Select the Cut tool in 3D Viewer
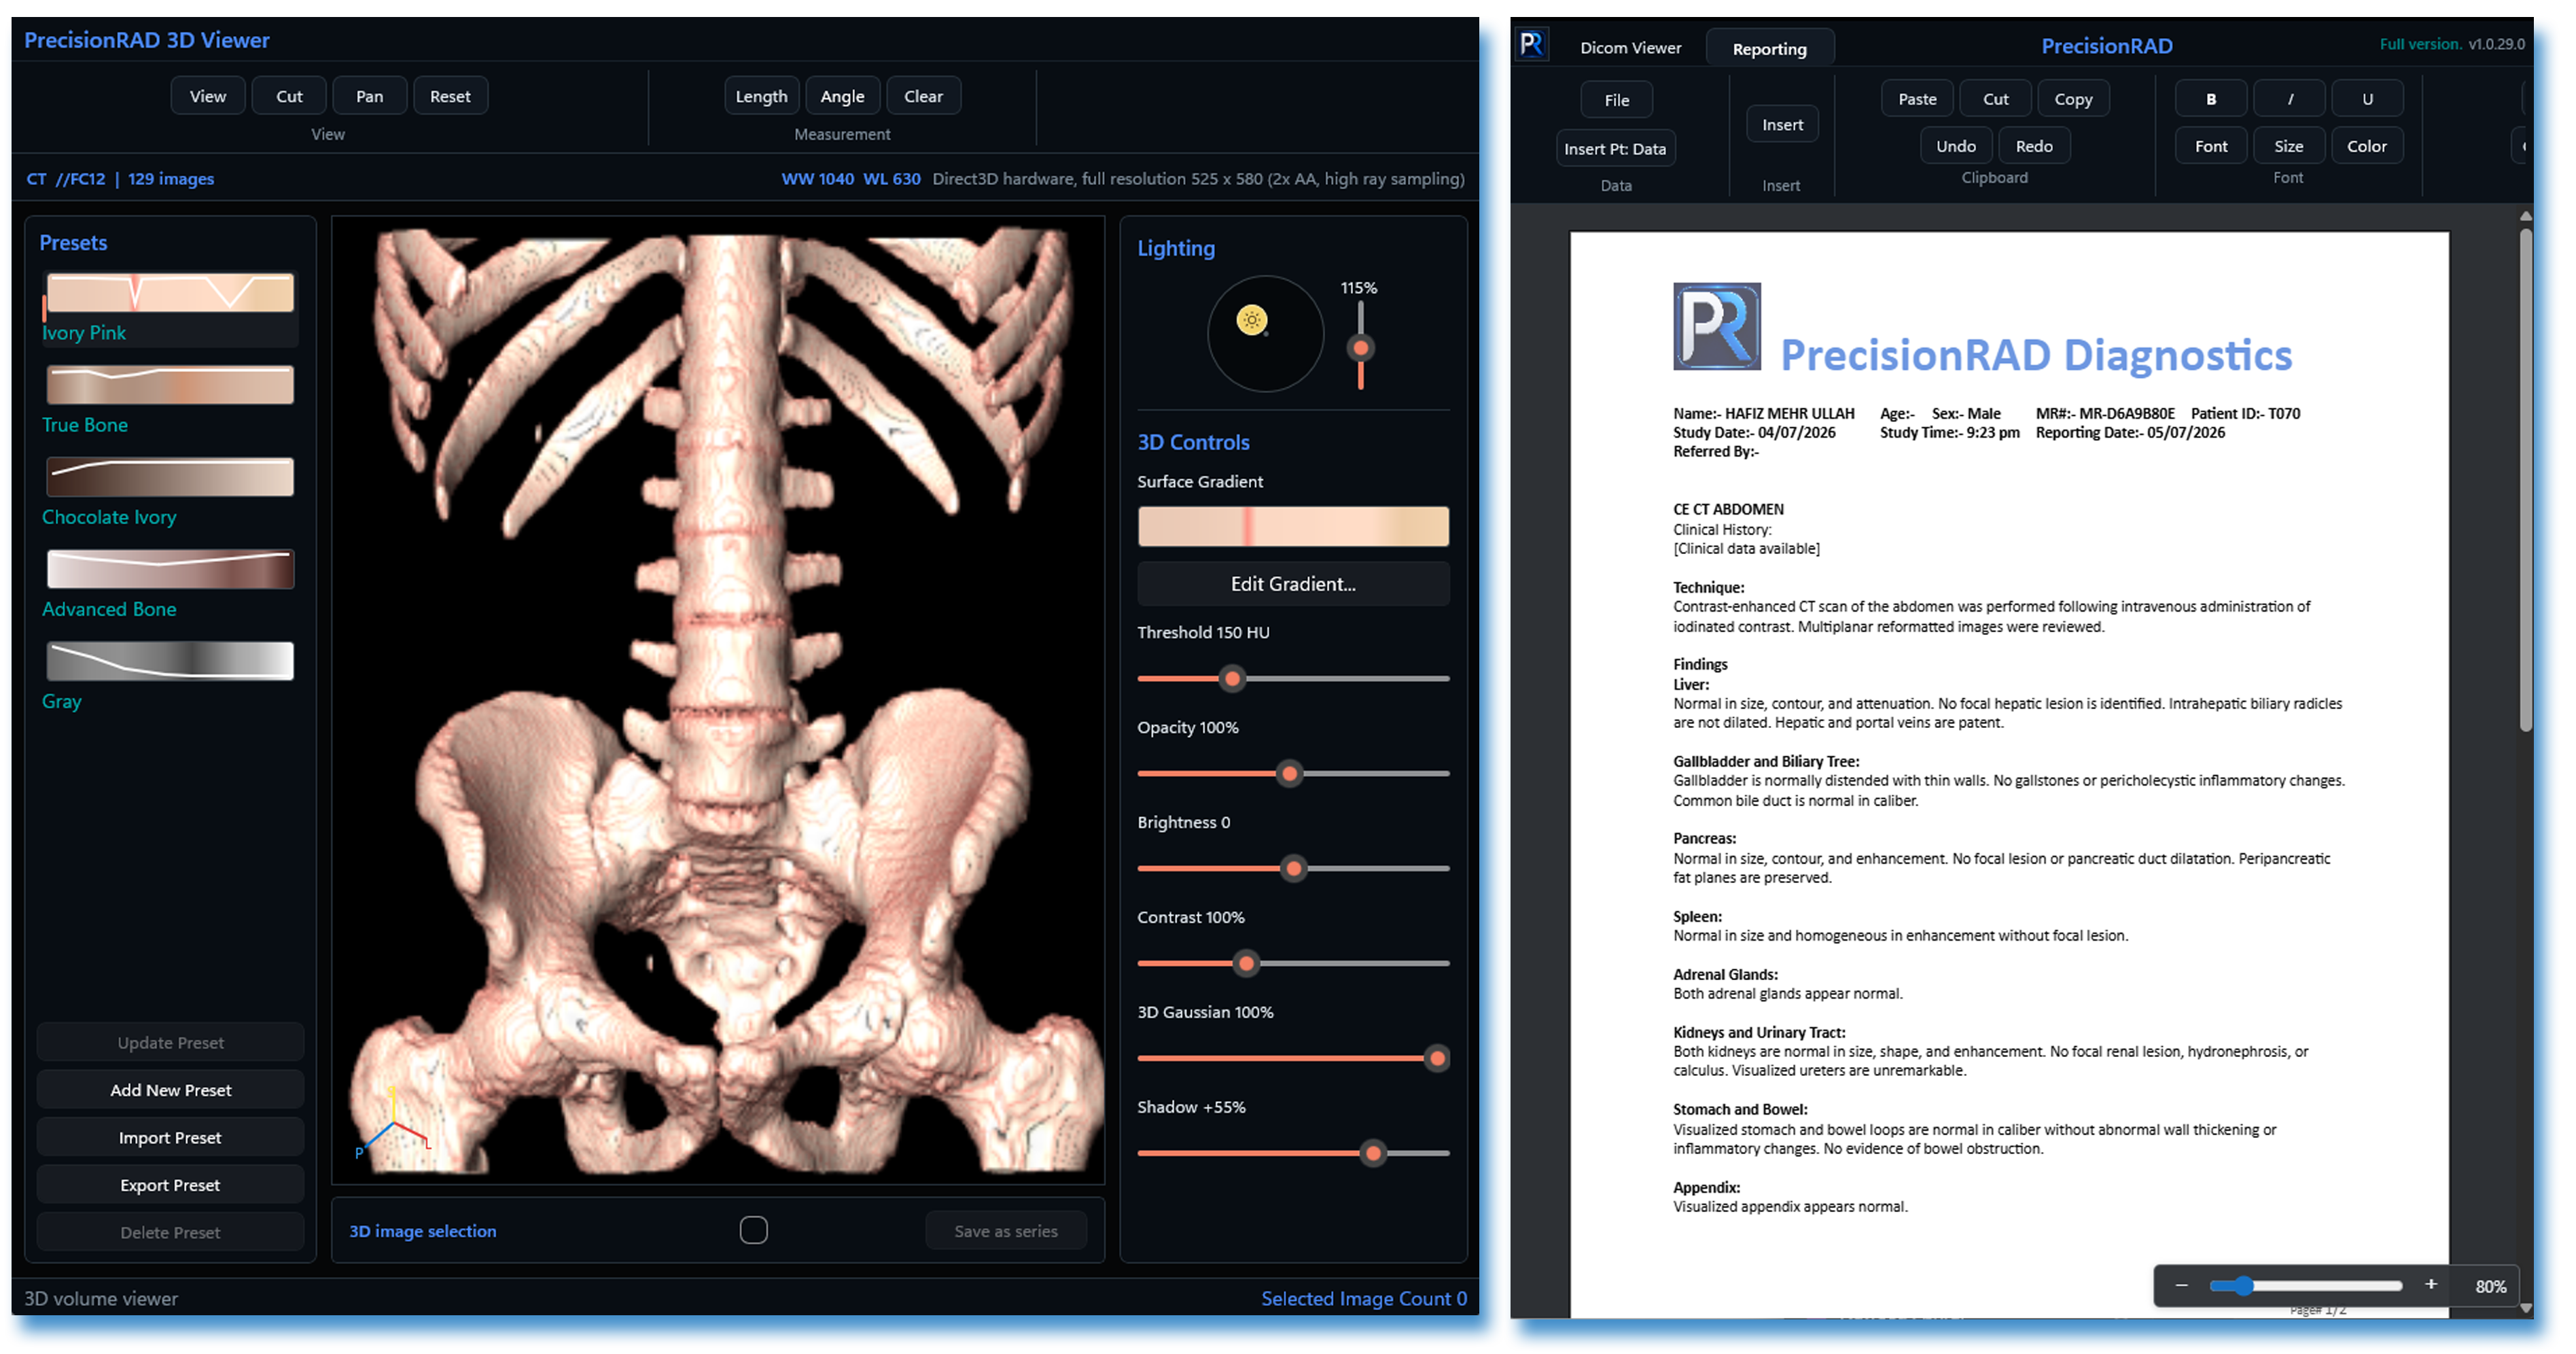Screen dimensions: 2576x1354 pos(289,96)
